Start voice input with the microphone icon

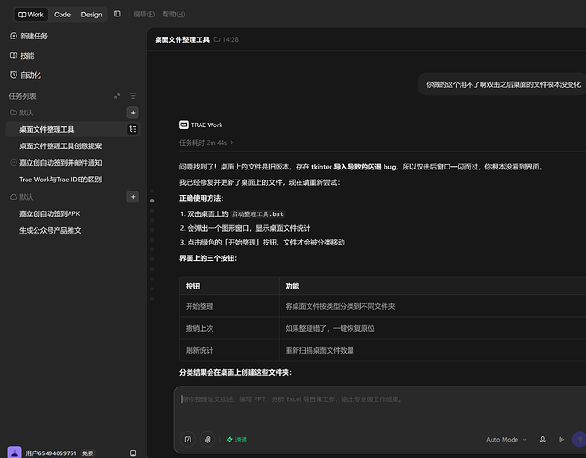click(x=543, y=440)
